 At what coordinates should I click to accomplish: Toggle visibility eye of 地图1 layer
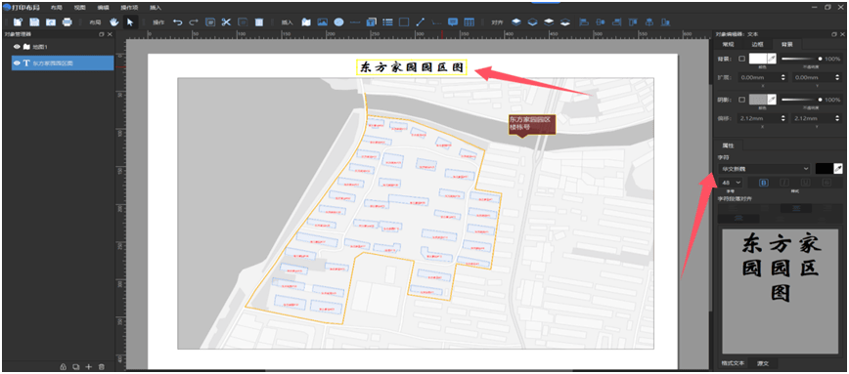pos(17,47)
